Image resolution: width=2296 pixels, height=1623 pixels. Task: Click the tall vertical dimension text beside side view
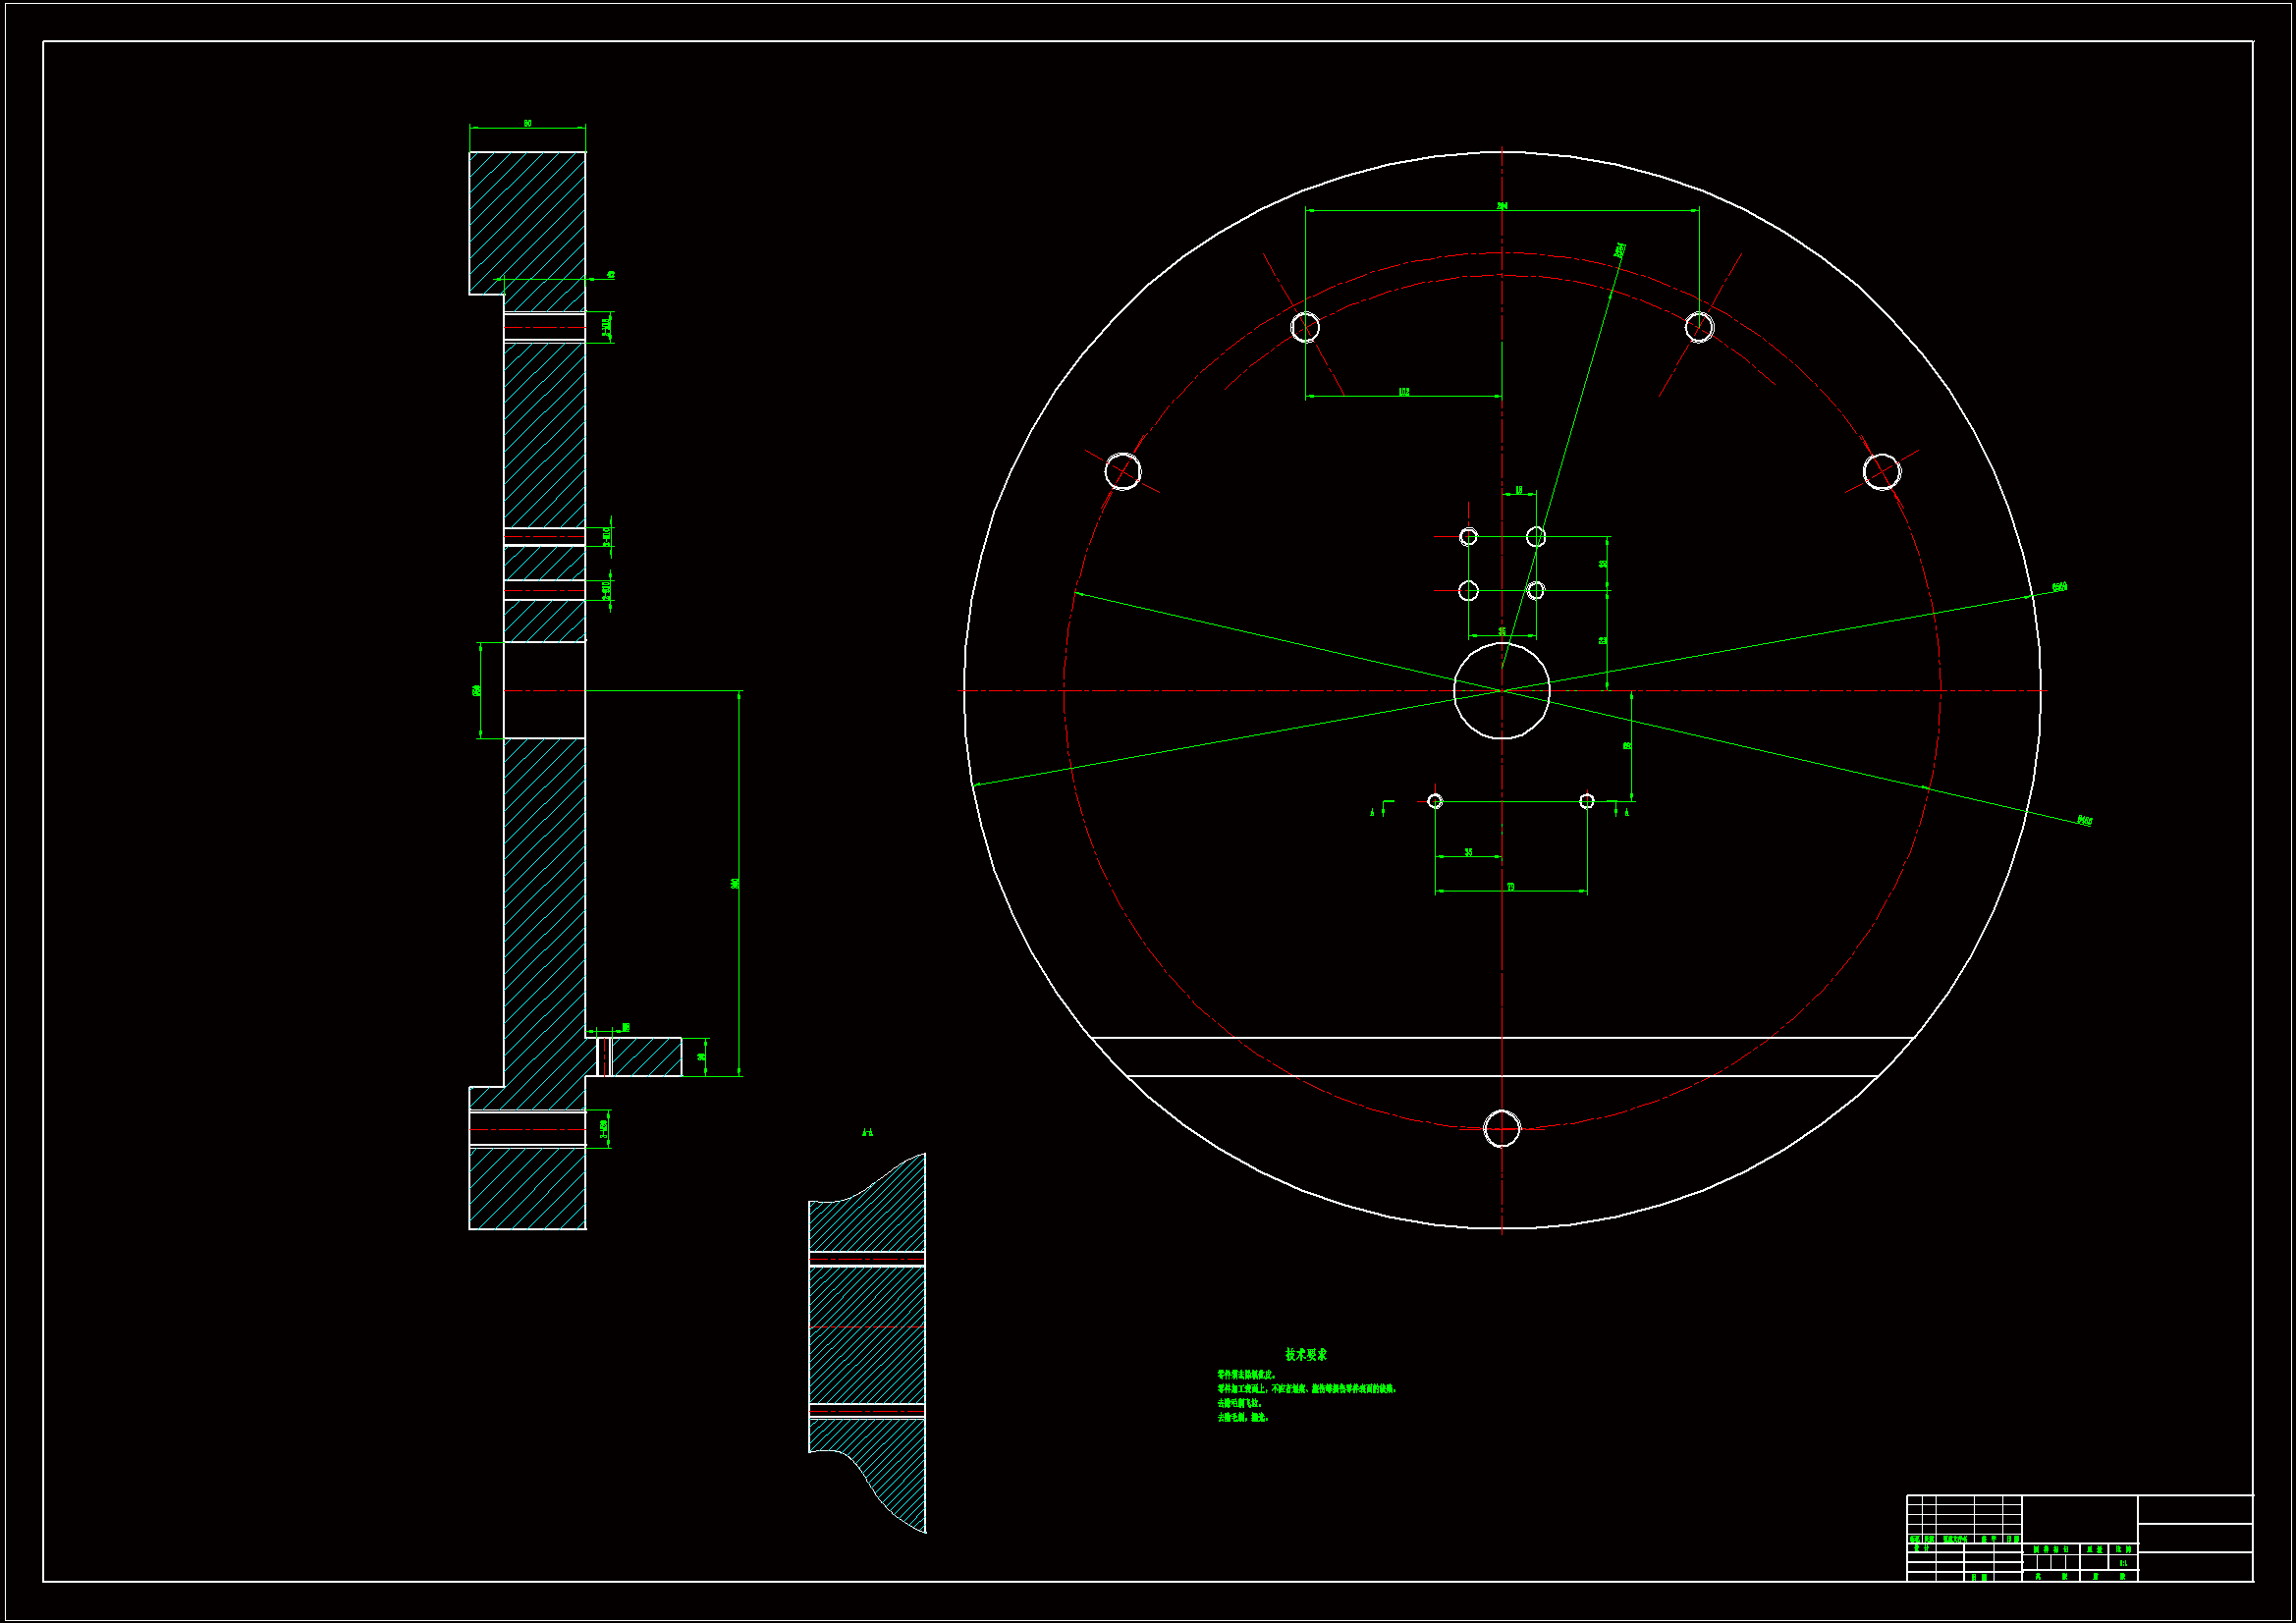click(735, 884)
